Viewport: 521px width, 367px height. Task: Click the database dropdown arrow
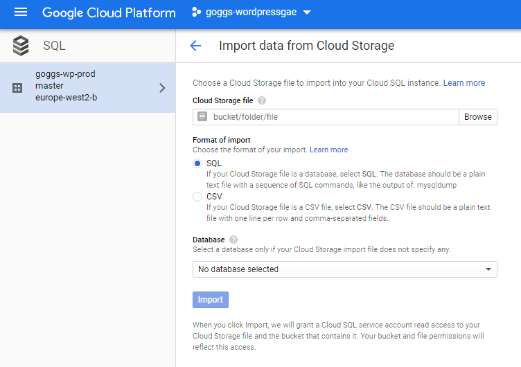tap(488, 269)
